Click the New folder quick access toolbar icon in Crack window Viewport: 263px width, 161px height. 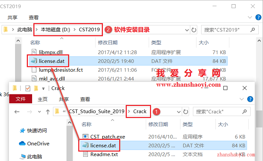(x=36, y=88)
